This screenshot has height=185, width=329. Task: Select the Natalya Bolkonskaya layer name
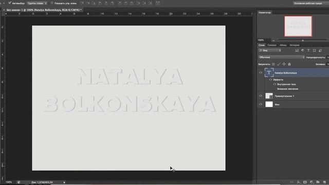point(286,73)
